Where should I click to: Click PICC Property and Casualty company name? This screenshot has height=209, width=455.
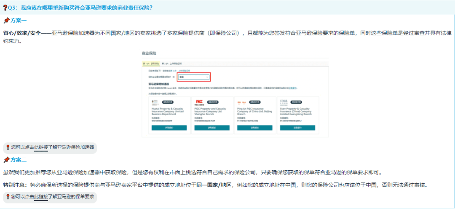[x=211, y=111]
